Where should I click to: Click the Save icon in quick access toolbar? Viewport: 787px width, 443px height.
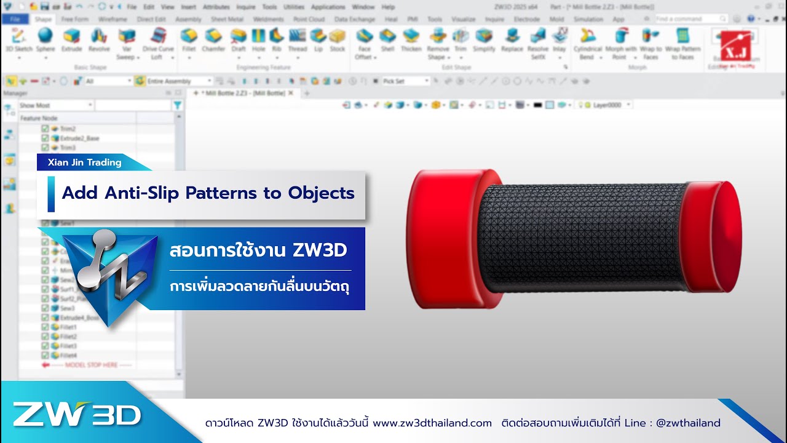tap(45, 7)
